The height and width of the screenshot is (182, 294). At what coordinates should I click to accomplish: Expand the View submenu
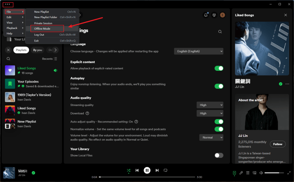point(15,23)
